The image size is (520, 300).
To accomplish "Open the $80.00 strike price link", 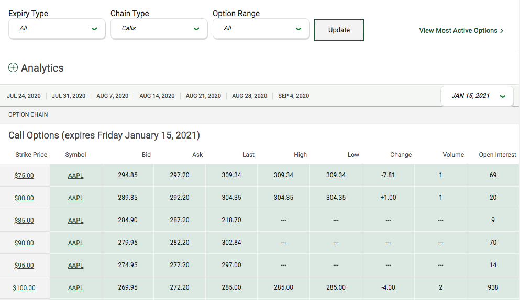I will (24, 198).
